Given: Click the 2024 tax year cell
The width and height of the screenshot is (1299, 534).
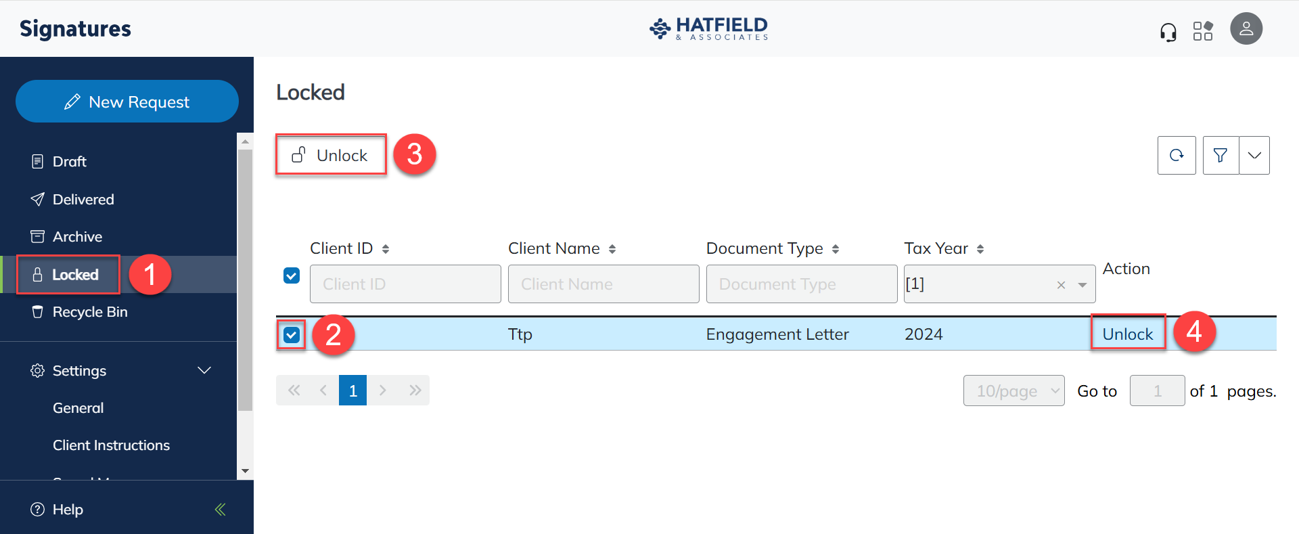Looking at the screenshot, I should click(x=924, y=334).
